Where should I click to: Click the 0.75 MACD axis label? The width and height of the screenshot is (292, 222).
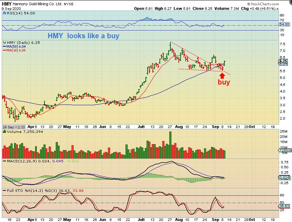284,162
